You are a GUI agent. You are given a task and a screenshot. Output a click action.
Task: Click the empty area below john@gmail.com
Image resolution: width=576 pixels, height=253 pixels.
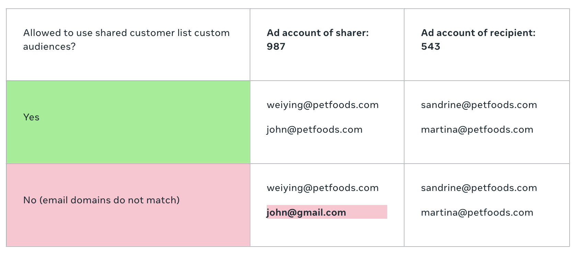click(x=327, y=232)
